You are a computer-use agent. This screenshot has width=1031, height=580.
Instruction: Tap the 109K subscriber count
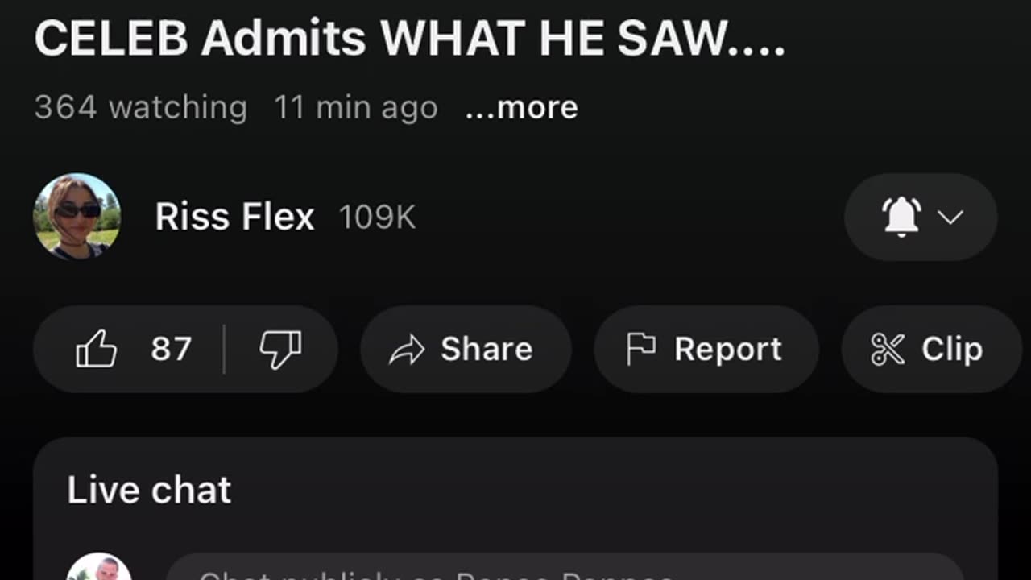pos(377,217)
